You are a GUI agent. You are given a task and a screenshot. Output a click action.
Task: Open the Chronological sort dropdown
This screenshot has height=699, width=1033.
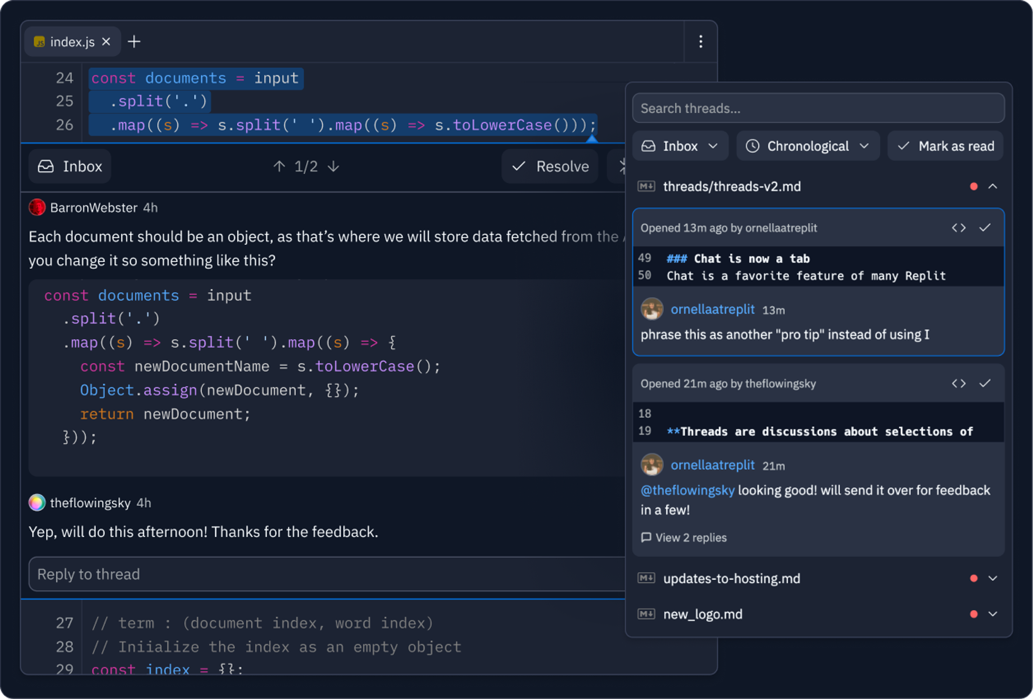click(808, 146)
